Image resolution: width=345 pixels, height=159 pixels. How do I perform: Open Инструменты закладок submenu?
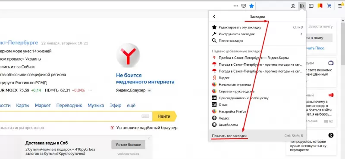click(x=257, y=34)
